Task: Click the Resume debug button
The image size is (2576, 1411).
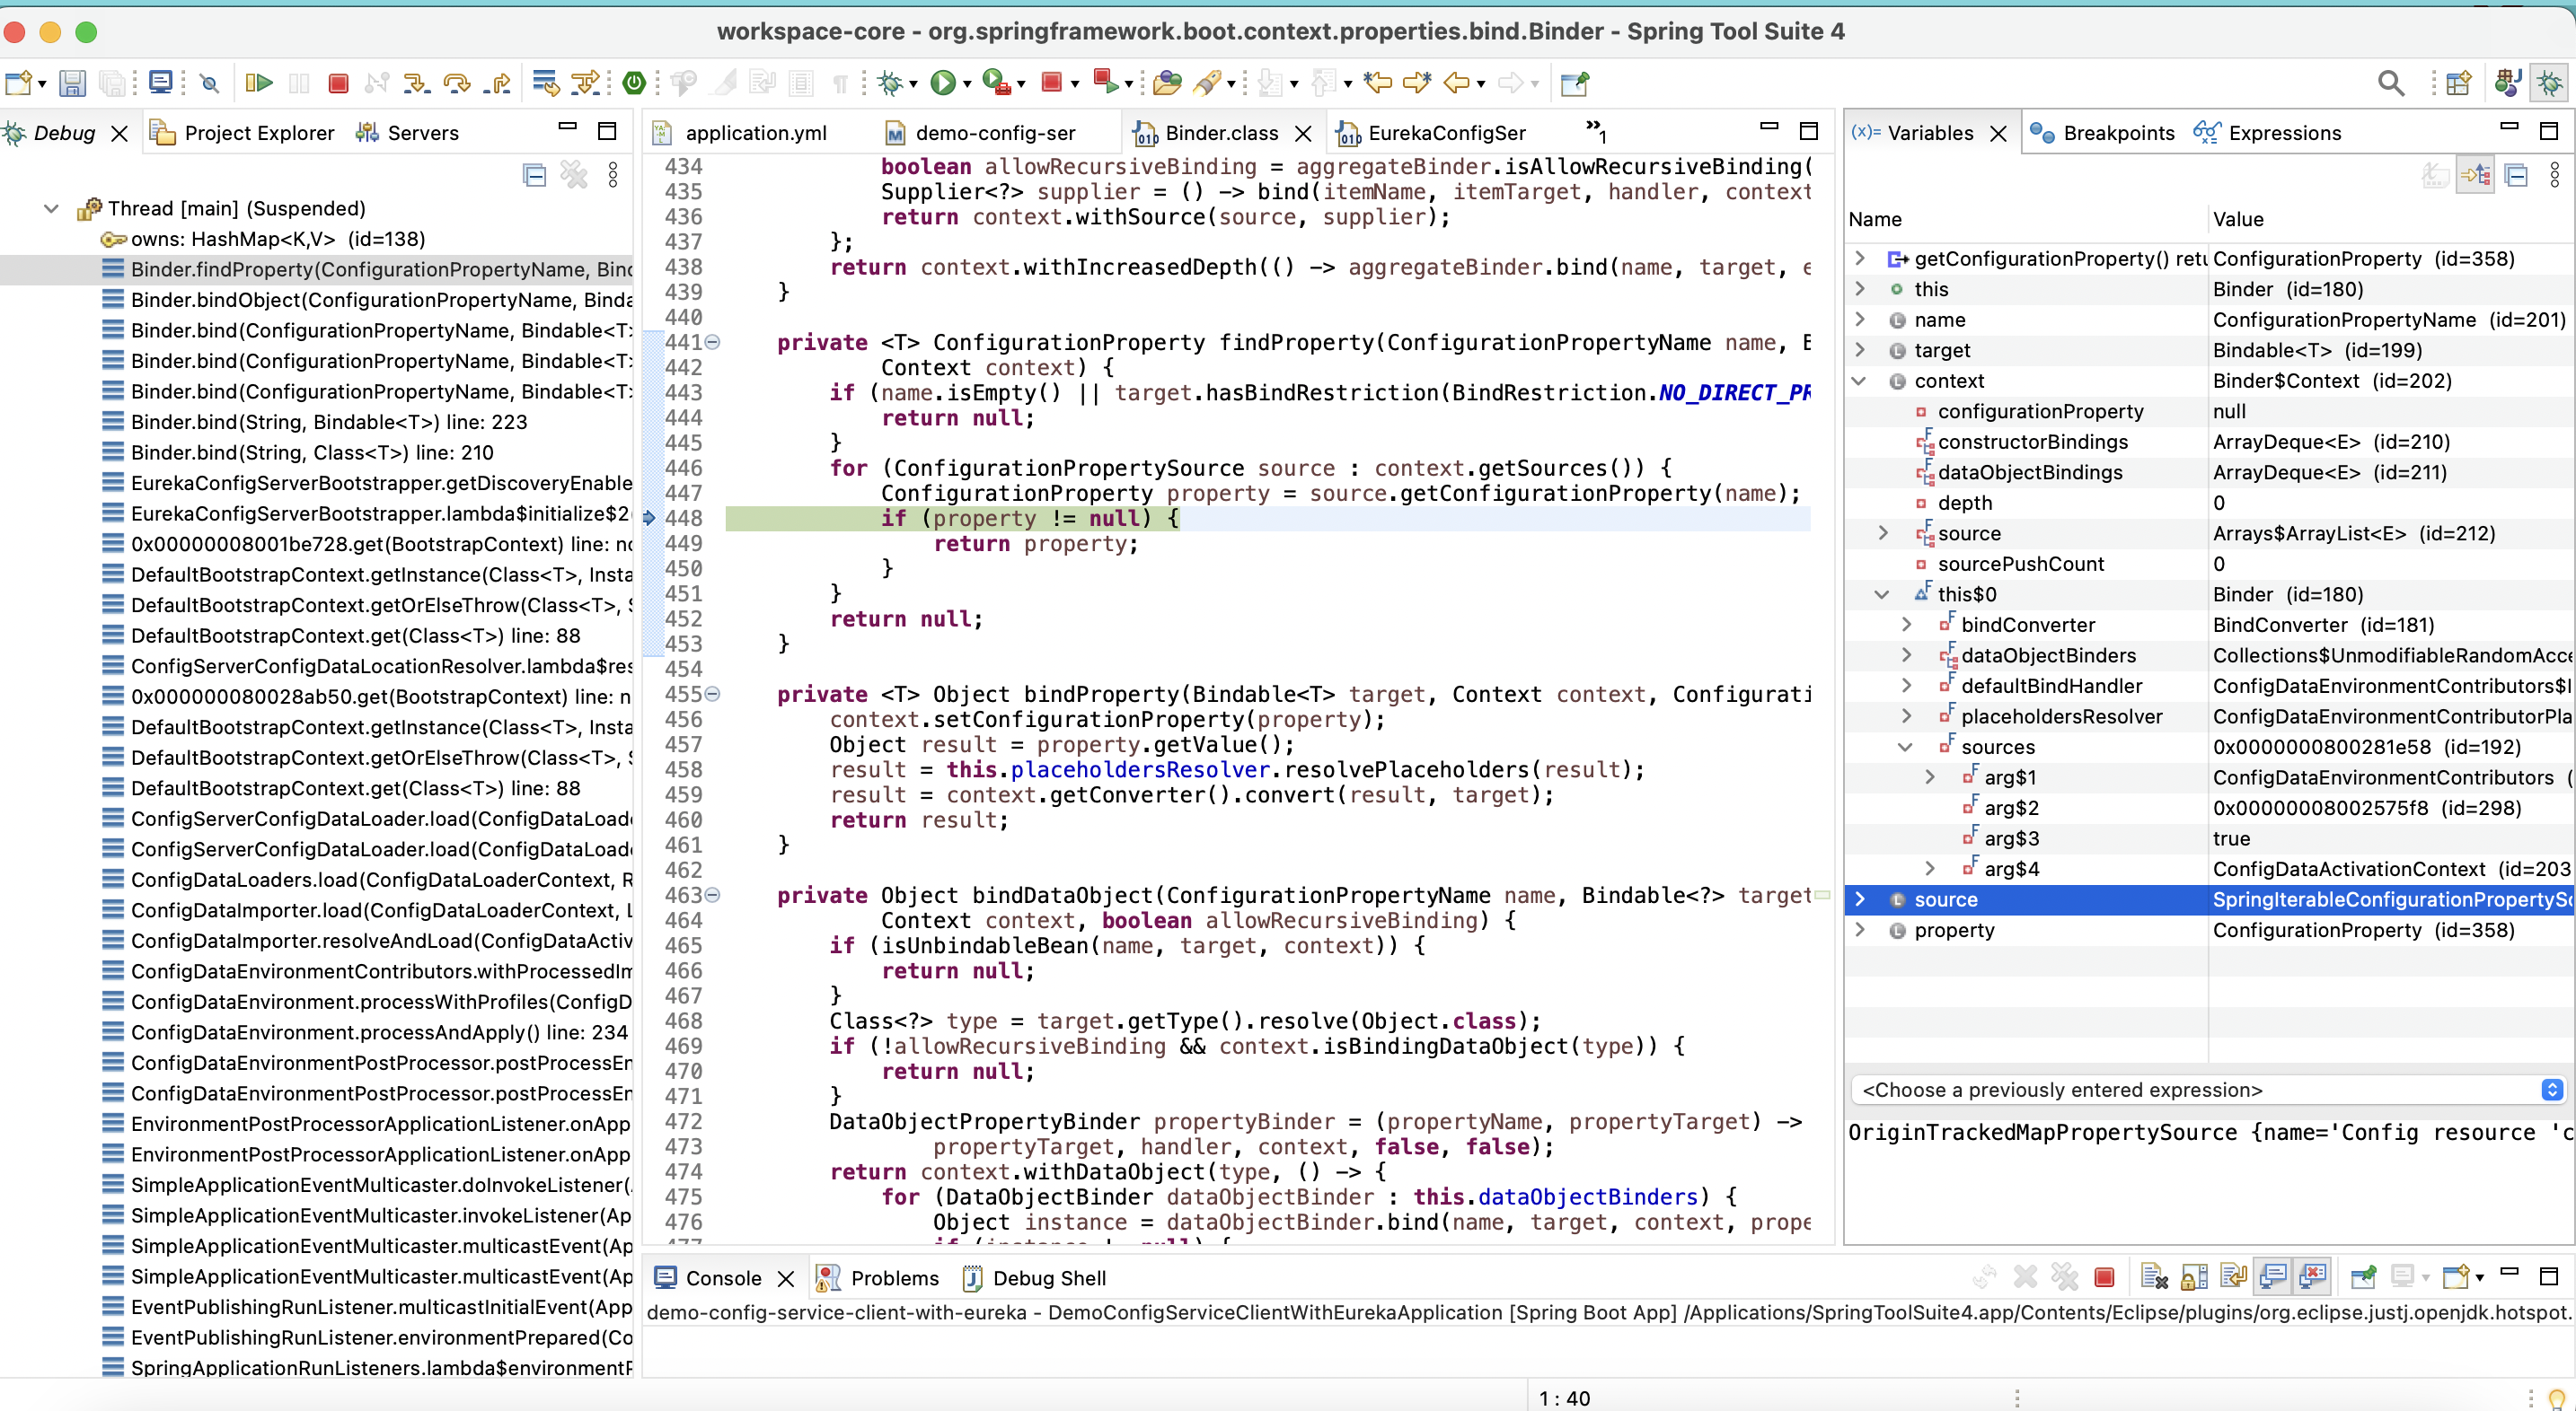Action: point(258,83)
